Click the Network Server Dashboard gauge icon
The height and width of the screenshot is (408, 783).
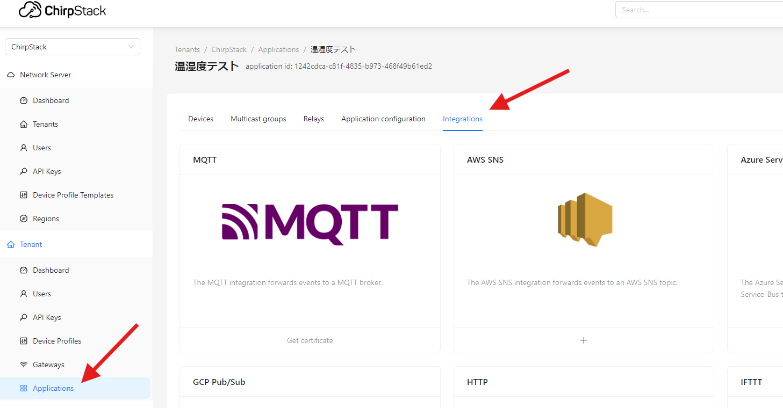[x=24, y=100]
